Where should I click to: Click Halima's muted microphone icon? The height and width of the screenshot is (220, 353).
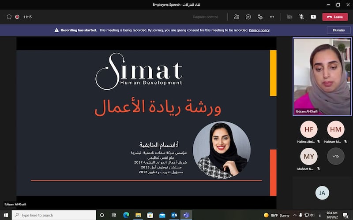point(318,142)
